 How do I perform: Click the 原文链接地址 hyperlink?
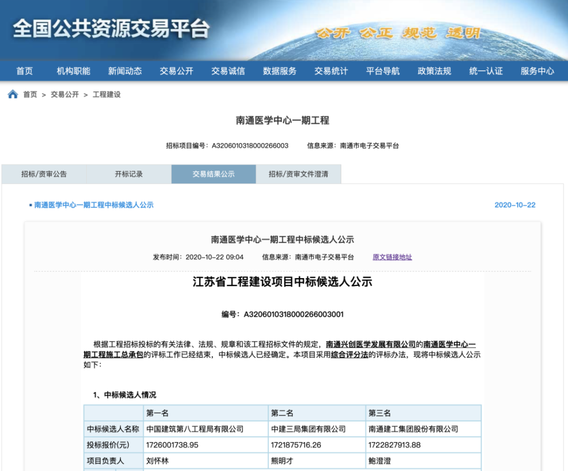tap(392, 257)
